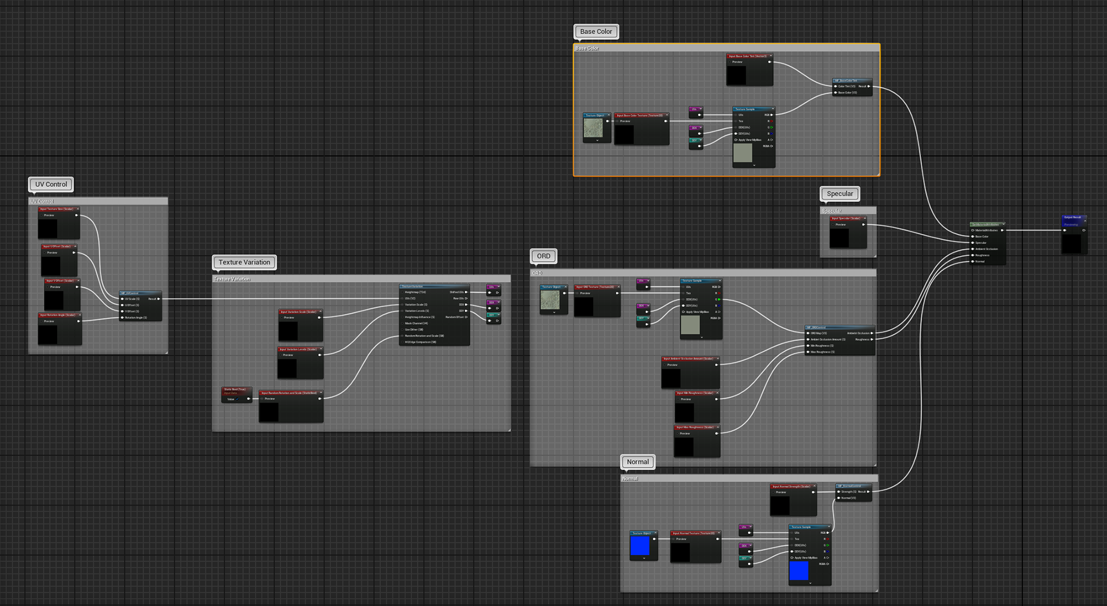
Task: Open the UVs reroute dropdown in Base Color group
Action: click(x=701, y=109)
